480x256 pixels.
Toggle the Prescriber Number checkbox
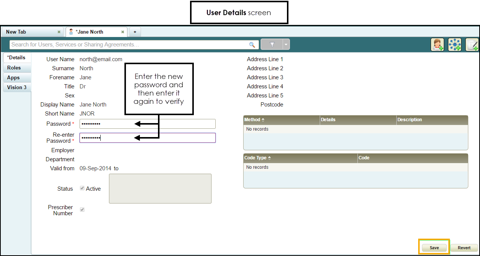(x=82, y=210)
